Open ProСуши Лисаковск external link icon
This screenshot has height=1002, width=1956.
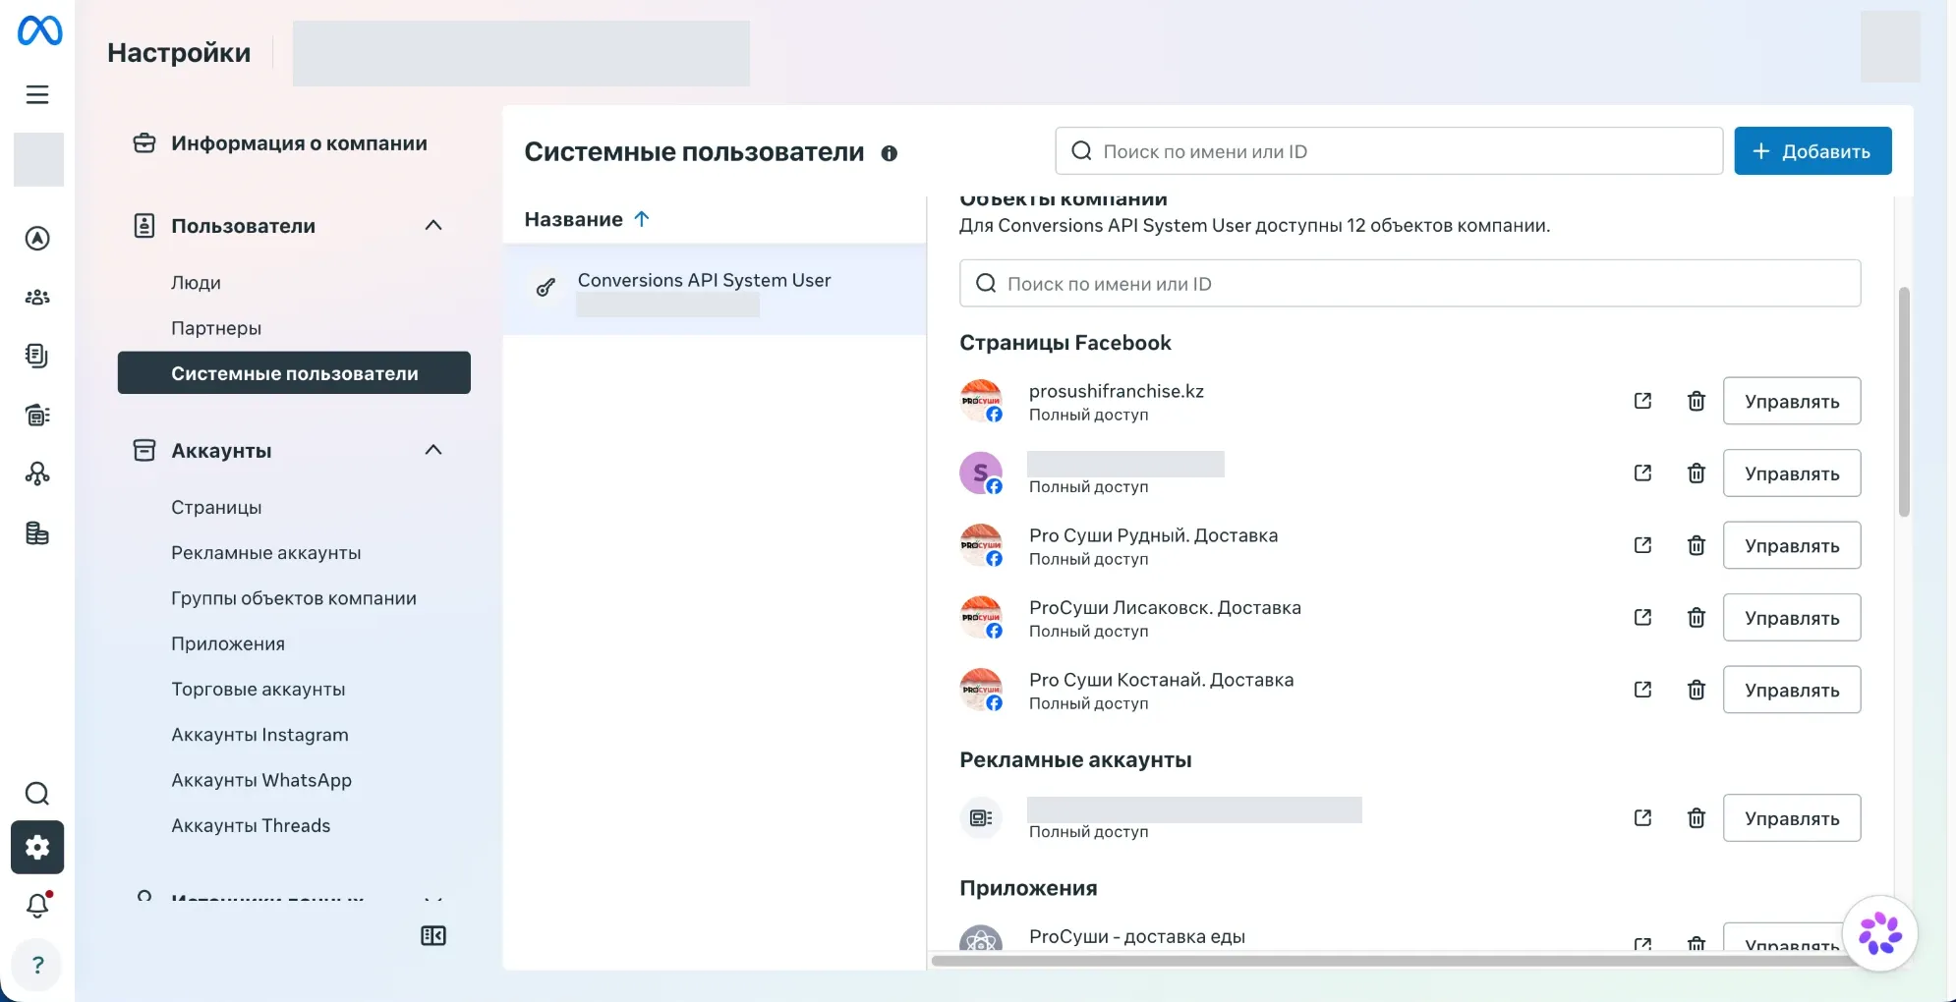[1642, 617]
